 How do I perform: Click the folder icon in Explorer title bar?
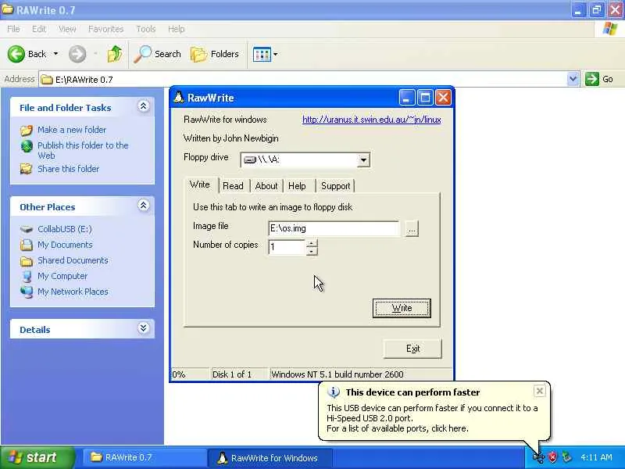click(7, 9)
